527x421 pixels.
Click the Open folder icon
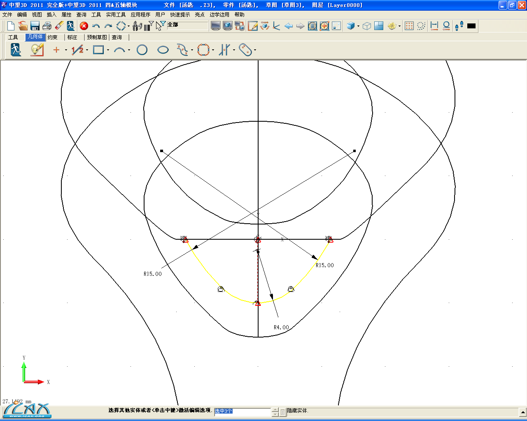[23, 26]
